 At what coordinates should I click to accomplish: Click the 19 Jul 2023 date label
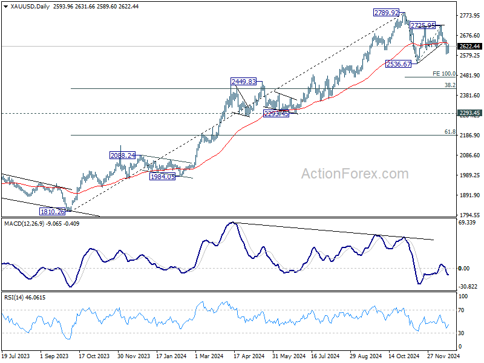pyautogui.click(x=16, y=356)
